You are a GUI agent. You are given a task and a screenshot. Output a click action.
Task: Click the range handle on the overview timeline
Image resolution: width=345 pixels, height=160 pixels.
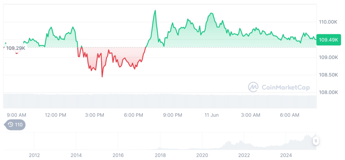coord(316,141)
